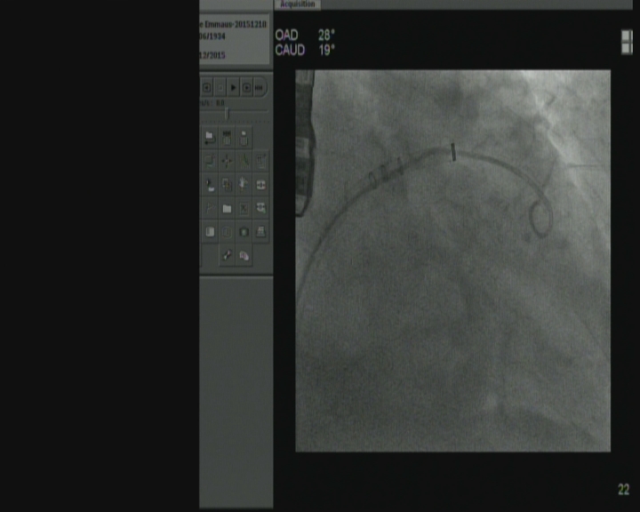Step forward to the next frame
Viewport: 640px width, 512px height.
tap(246, 88)
